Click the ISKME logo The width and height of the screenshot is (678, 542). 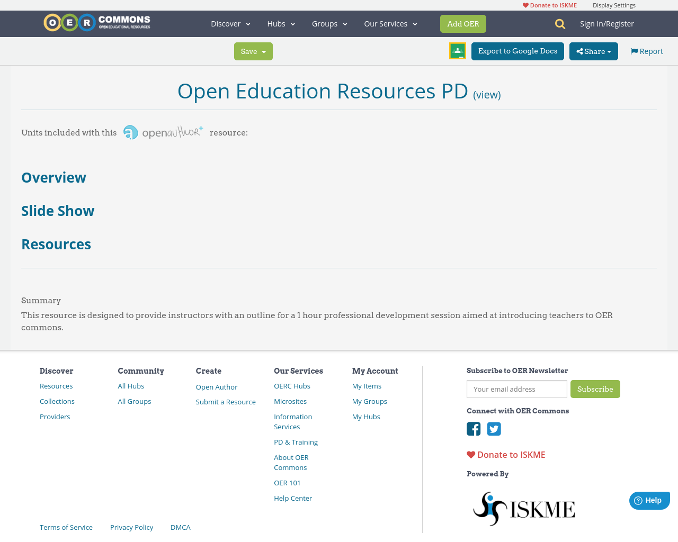[x=524, y=507]
